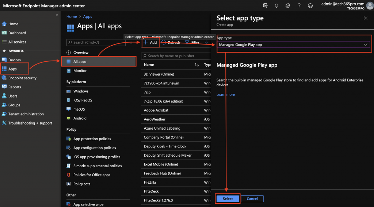Select All apps menu item
Screen dimensions: 374x207
(x=80, y=62)
